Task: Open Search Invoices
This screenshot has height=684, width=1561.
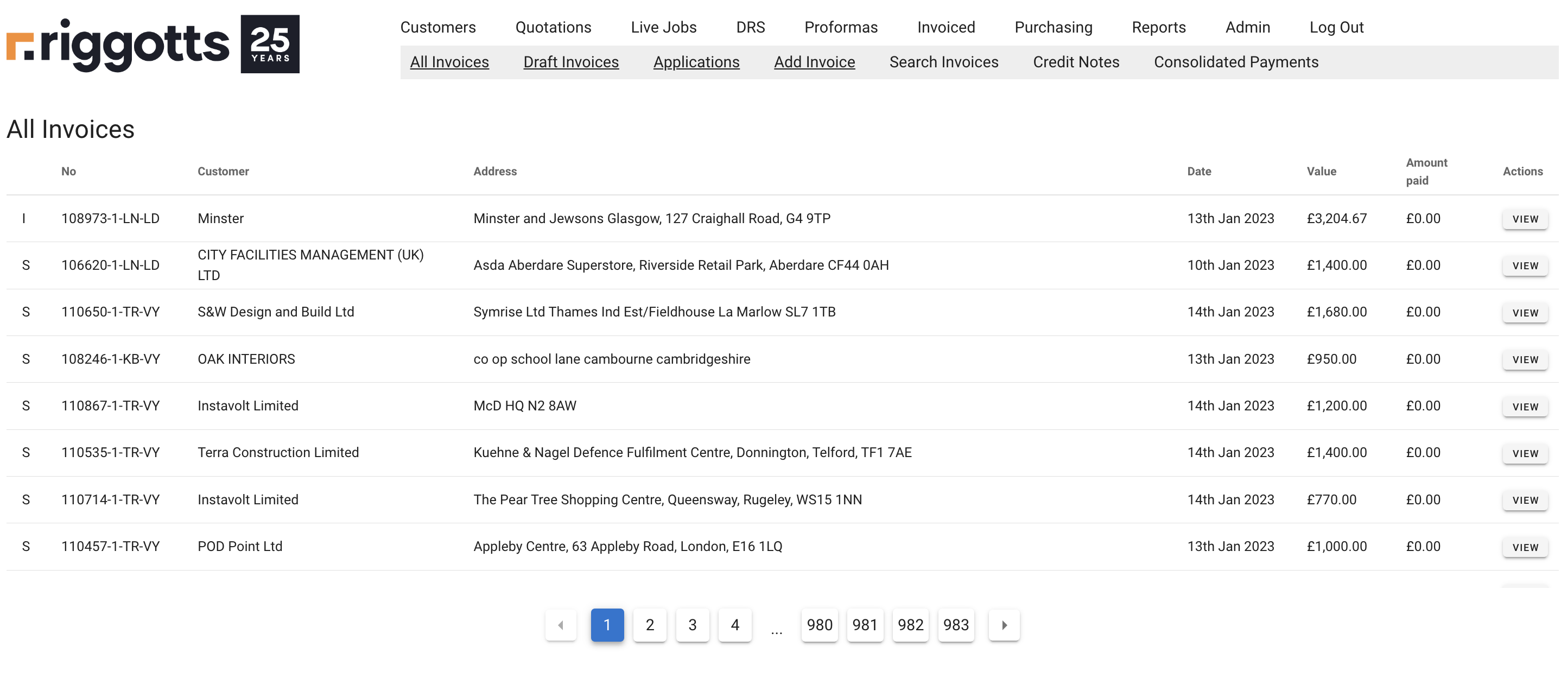Action: (x=943, y=62)
